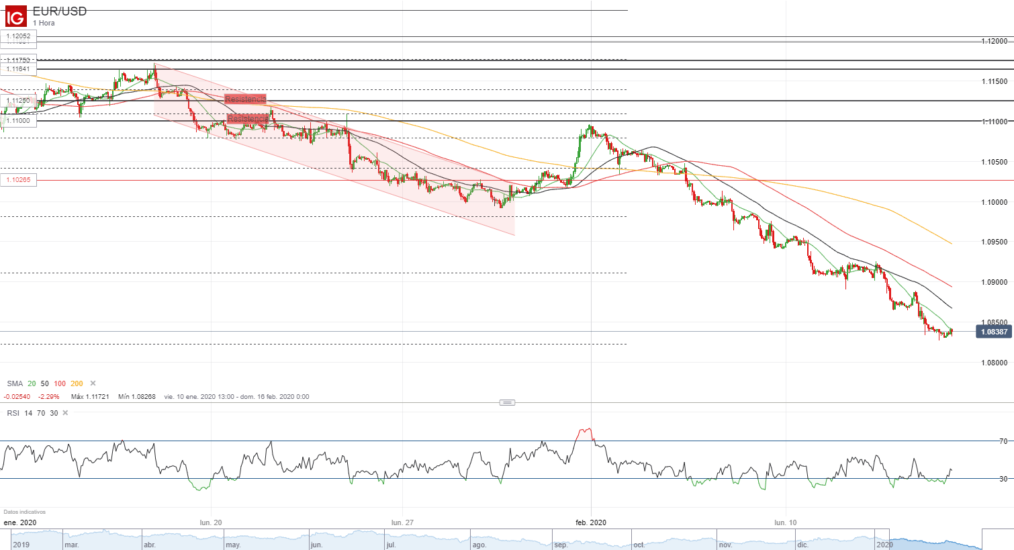
Task: Select the 1.11250 price level tag
Action: point(19,101)
